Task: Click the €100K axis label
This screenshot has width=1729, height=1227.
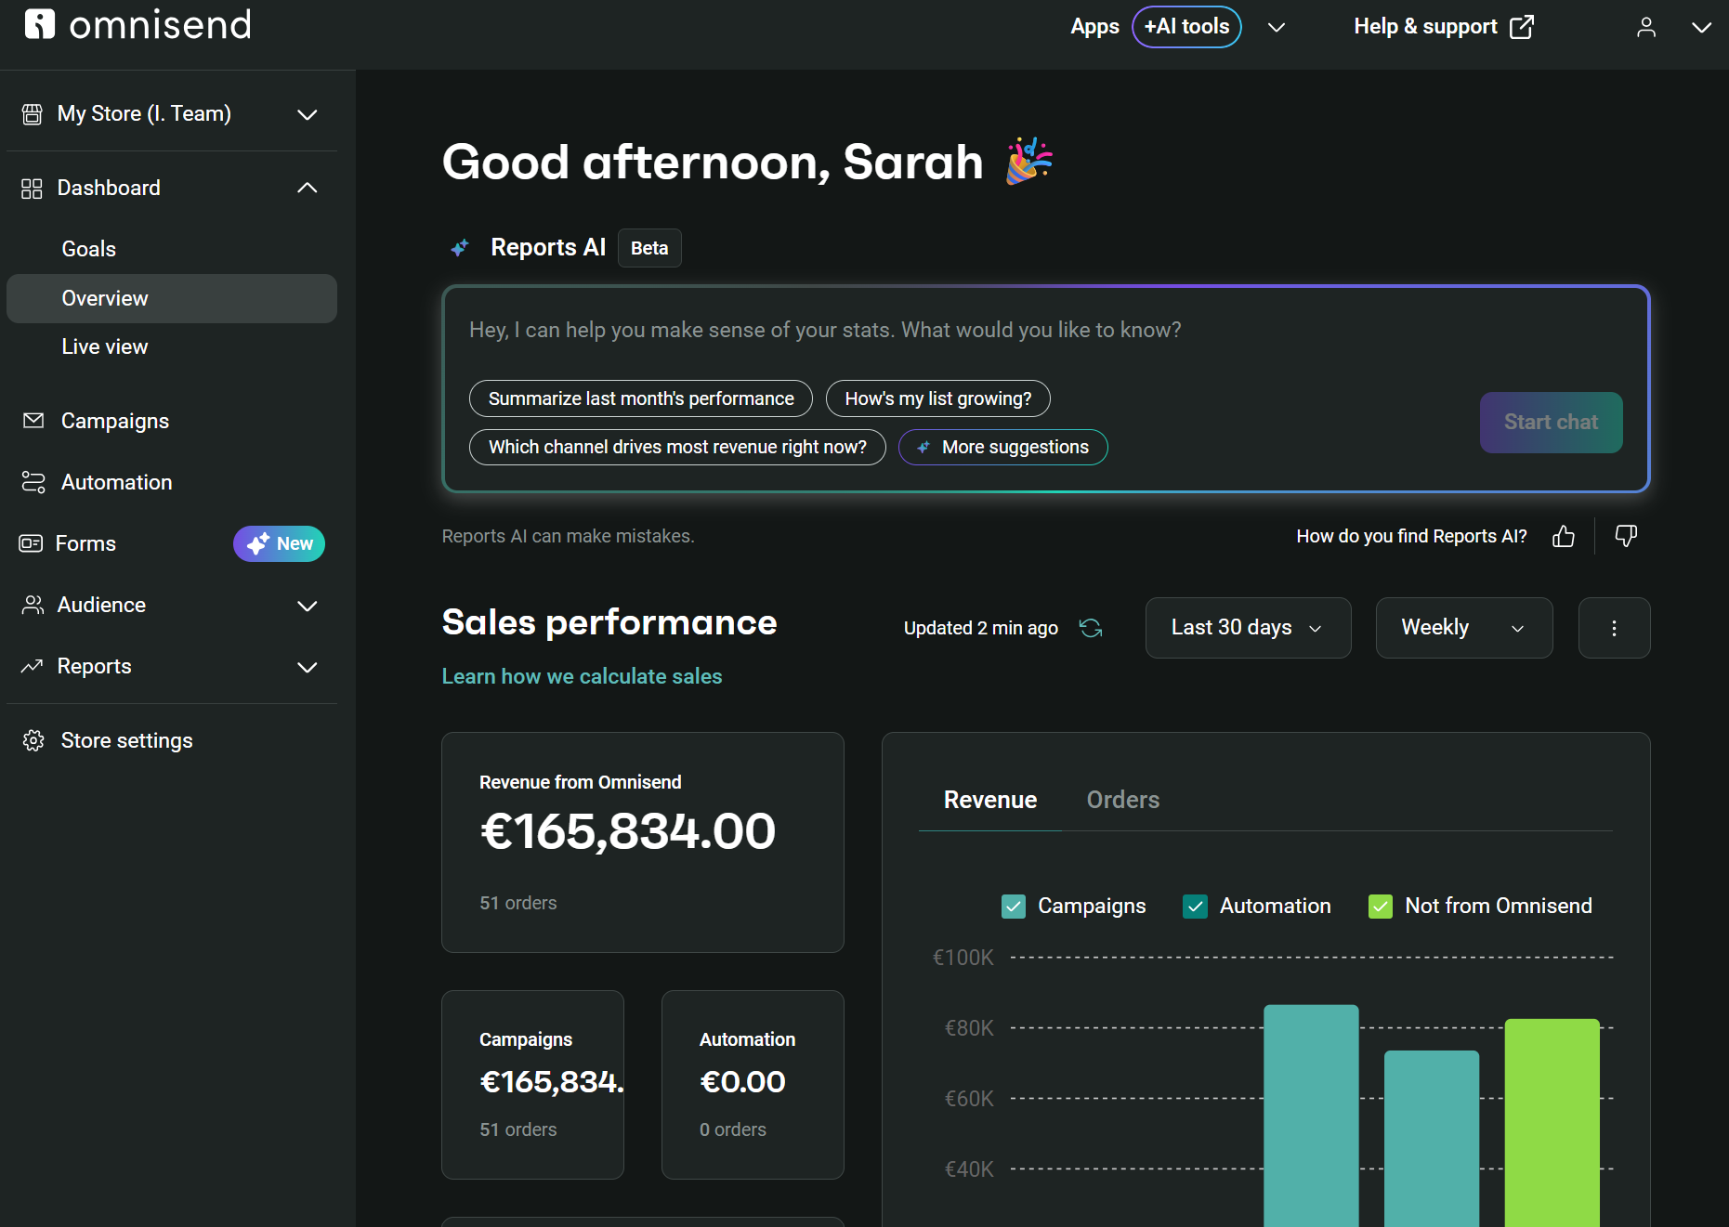Action: coord(963,958)
